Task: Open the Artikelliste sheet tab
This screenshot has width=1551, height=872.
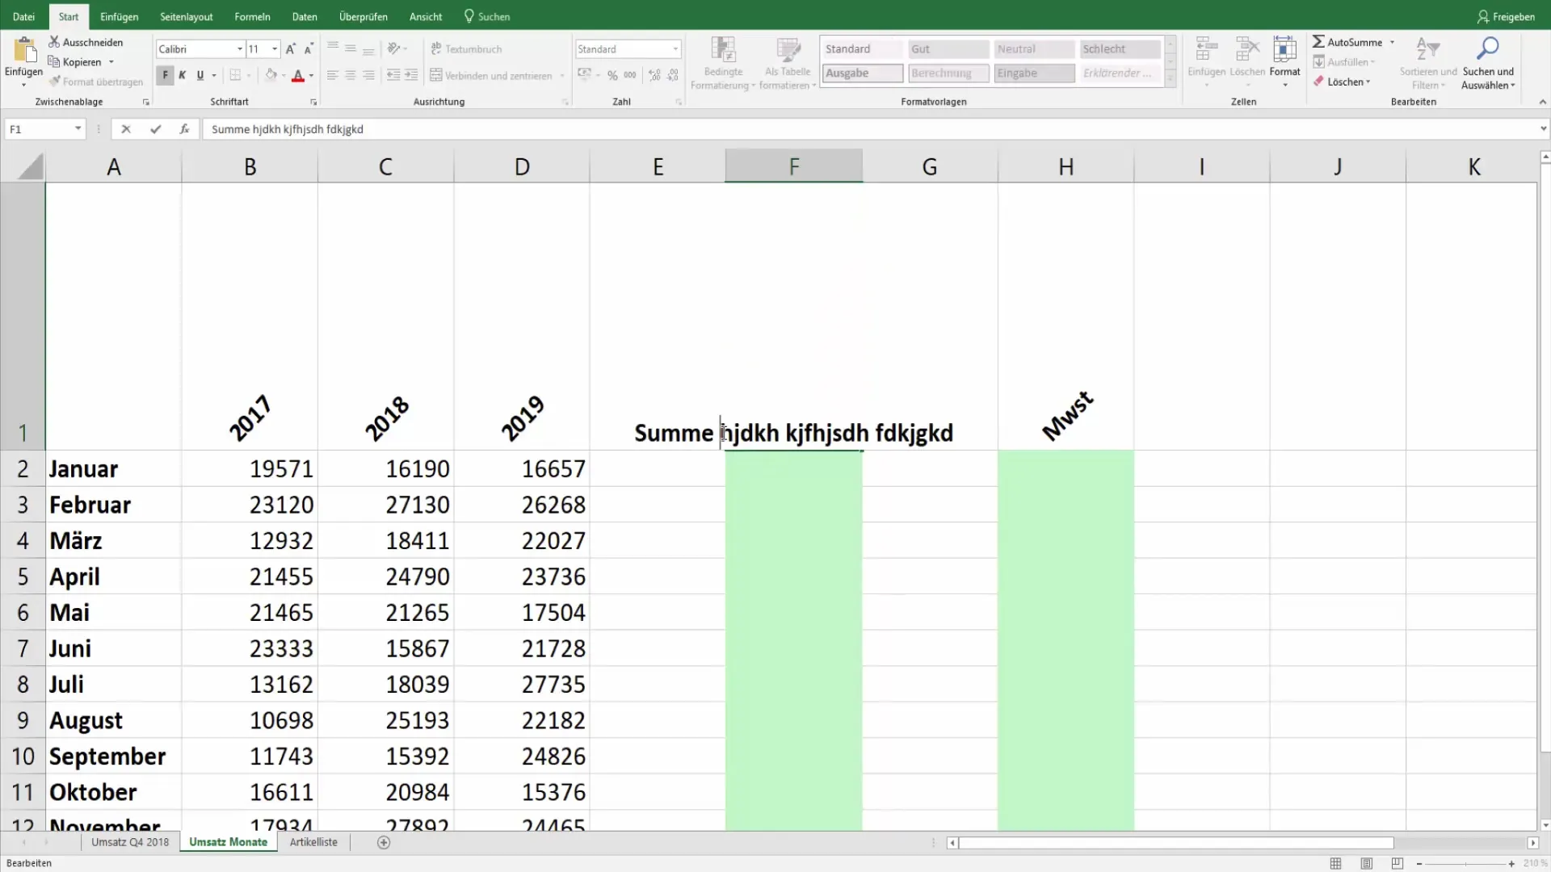Action: pos(313,842)
